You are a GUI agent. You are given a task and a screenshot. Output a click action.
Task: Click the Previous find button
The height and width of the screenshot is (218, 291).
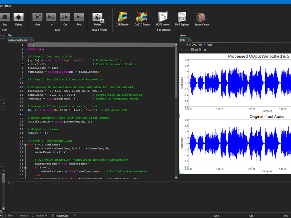point(22,216)
